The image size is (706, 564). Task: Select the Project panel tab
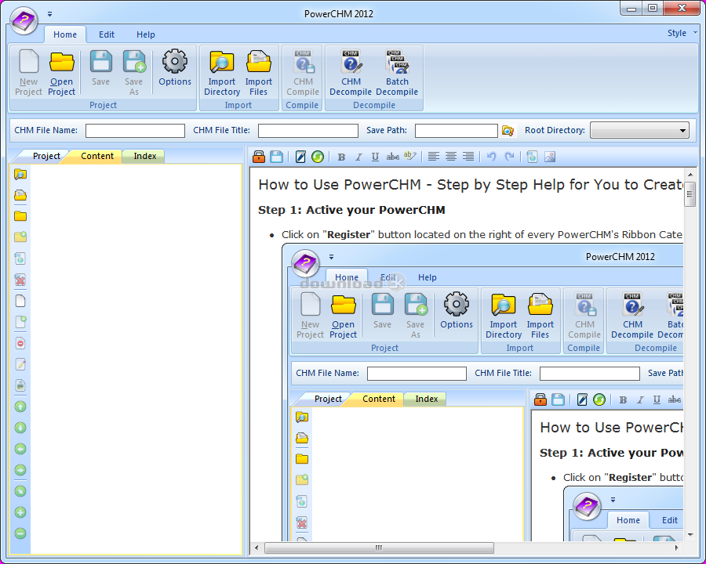pos(46,156)
